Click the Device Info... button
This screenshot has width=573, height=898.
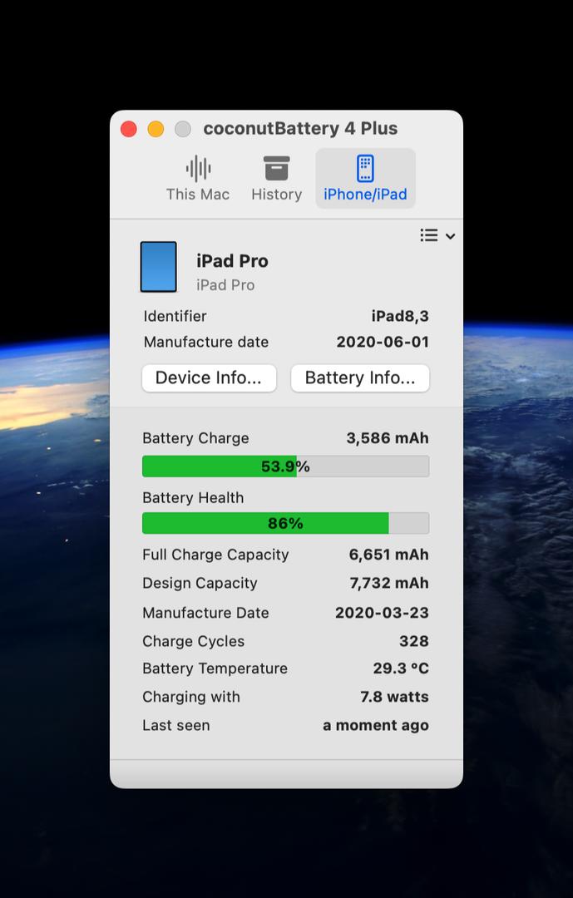click(209, 378)
